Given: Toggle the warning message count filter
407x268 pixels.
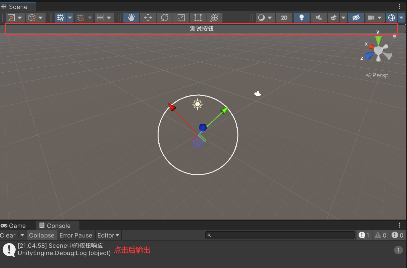Looking at the screenshot, I should pos(380,235).
